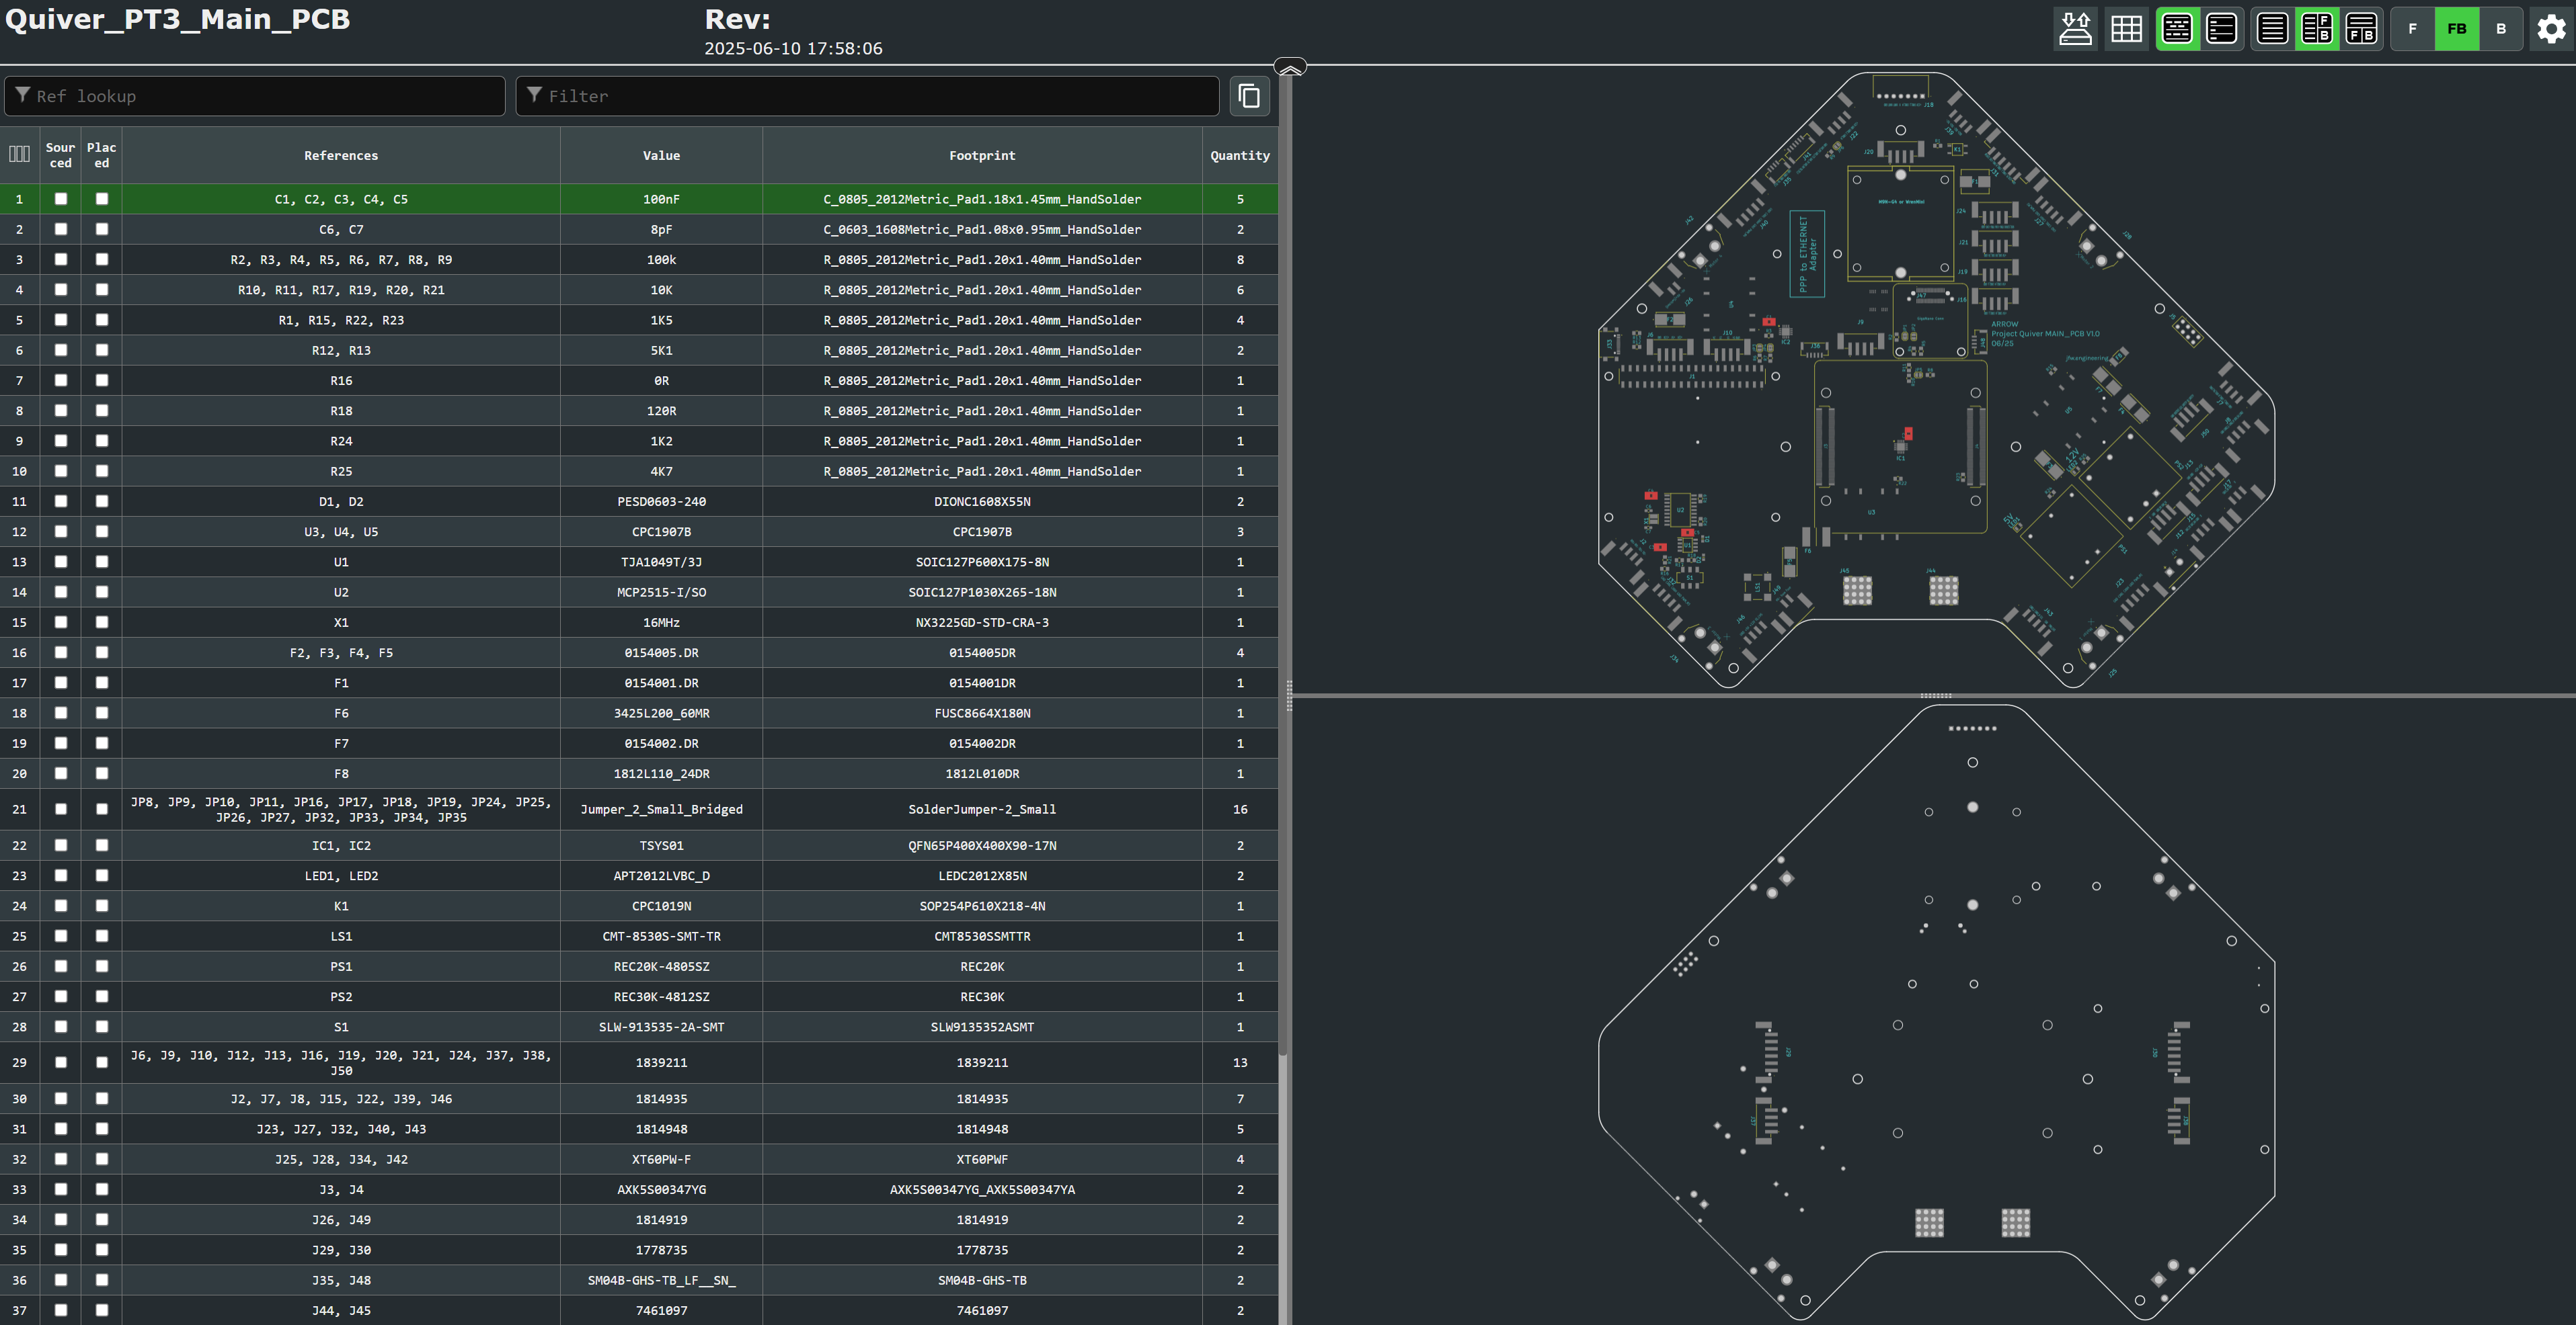The image size is (2576, 1325).
Task: Open the column visibility grid icon
Action: coord(2127,28)
